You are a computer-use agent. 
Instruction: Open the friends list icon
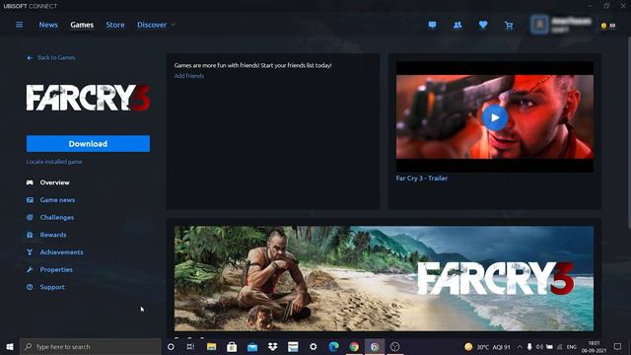coord(457,25)
